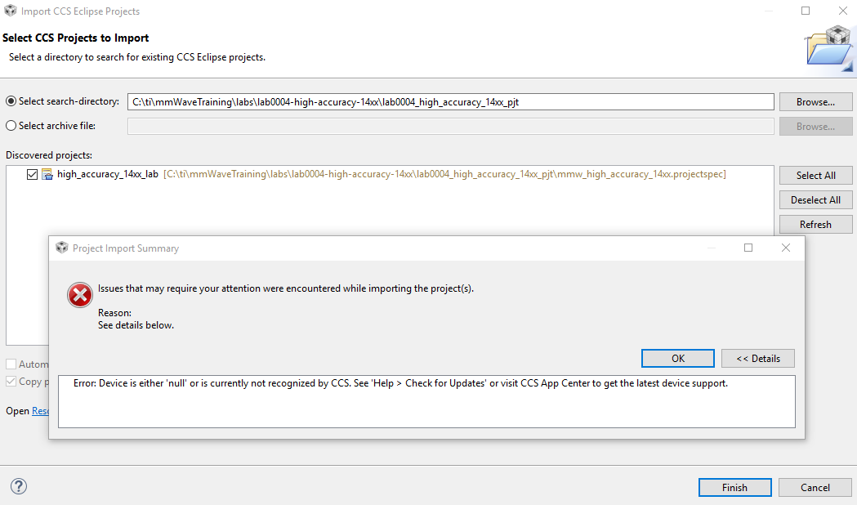Maximize the Project Import Summary dialog
The image size is (857, 505).
click(x=748, y=248)
